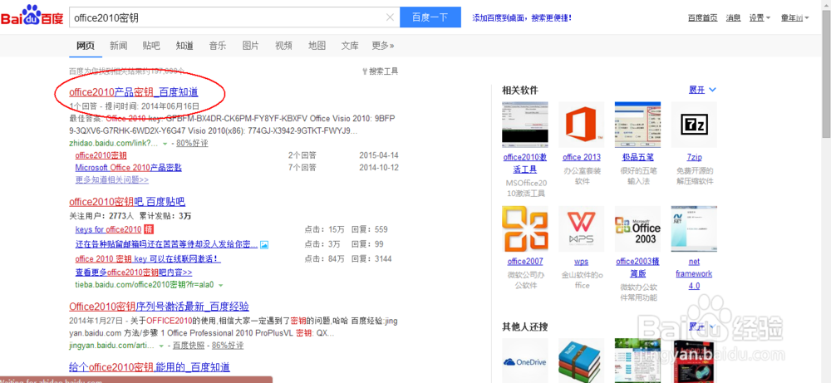The image size is (831, 383).
Task: Switch to the 新闻 tab
Action: coord(118,46)
